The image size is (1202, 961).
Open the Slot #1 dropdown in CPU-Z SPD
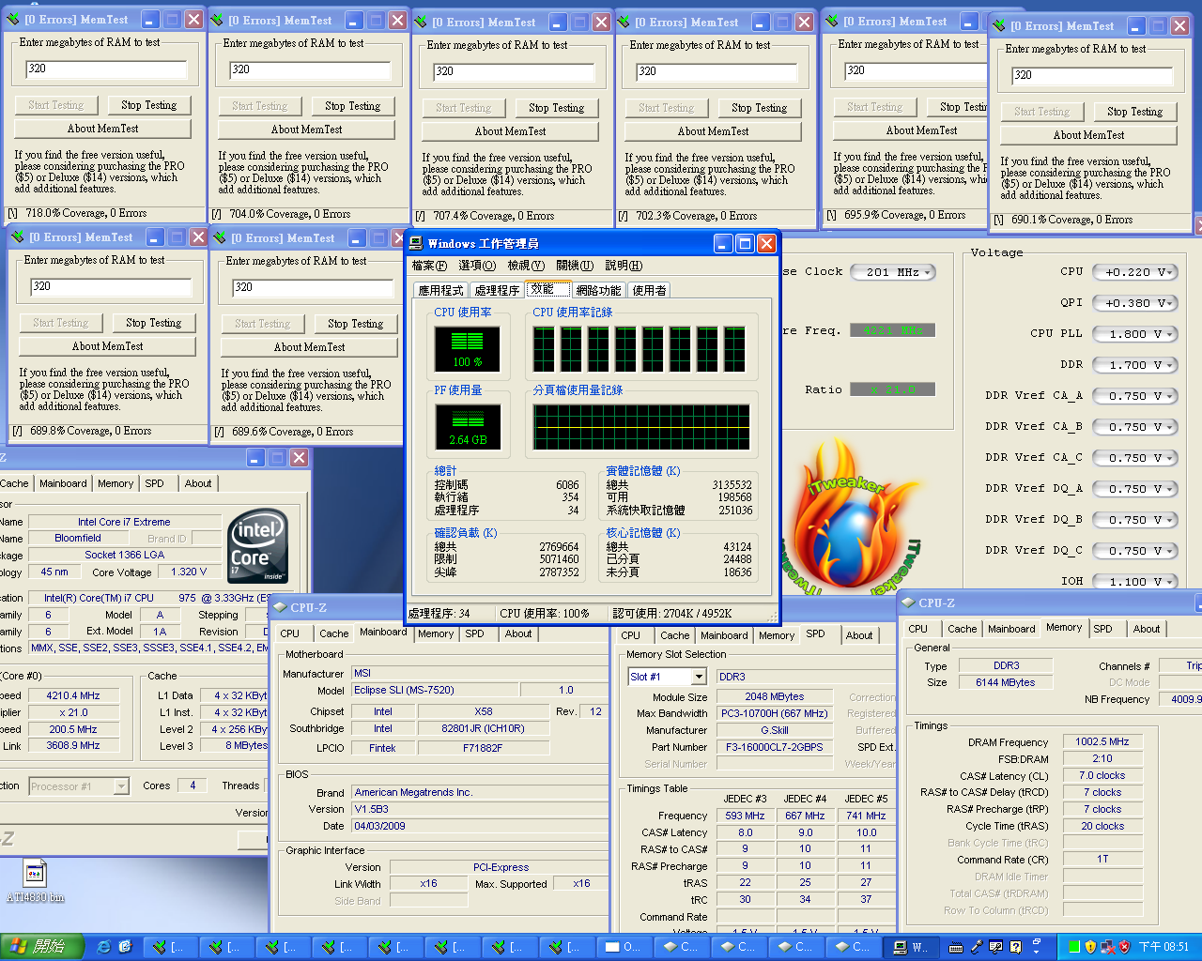699,677
